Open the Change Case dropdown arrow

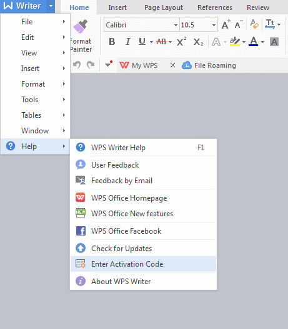(279, 24)
